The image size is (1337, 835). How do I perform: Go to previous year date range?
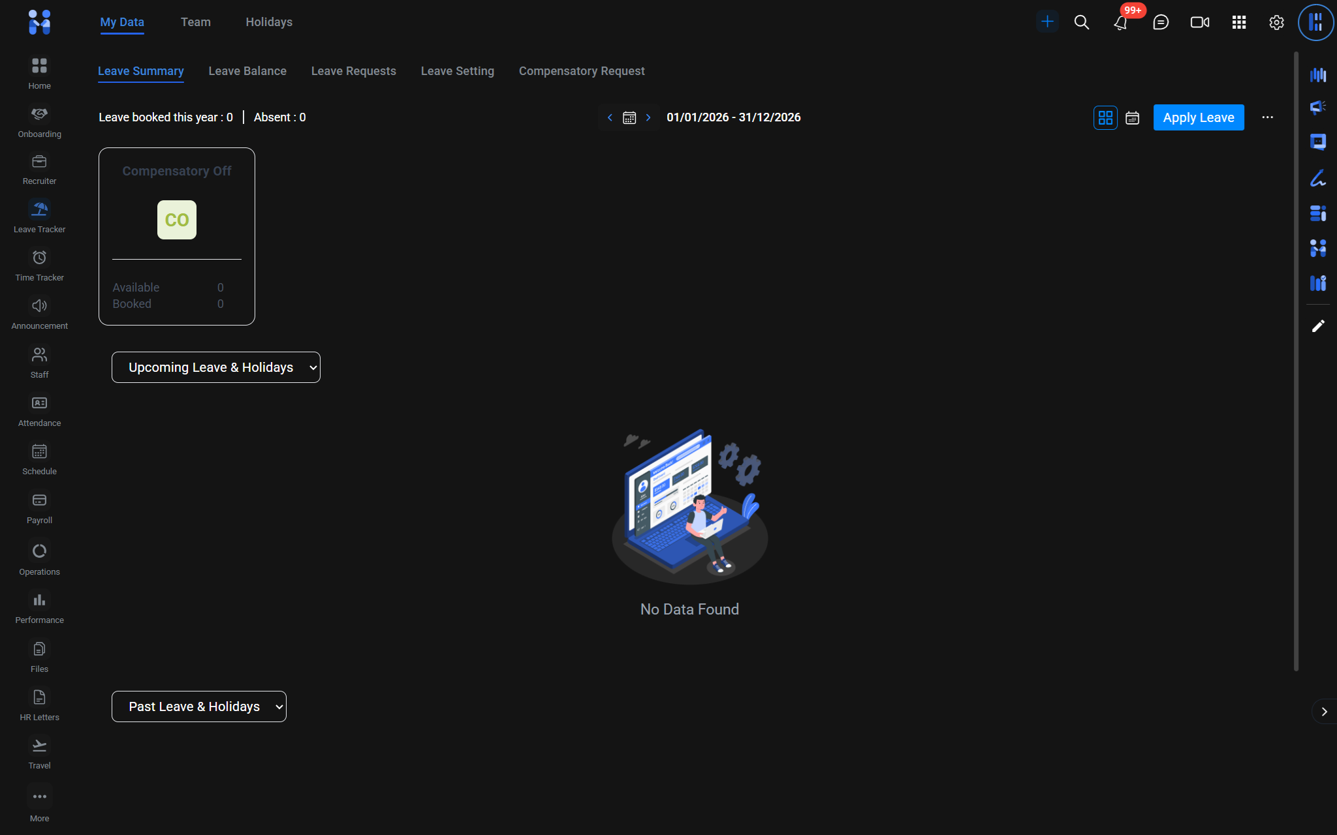[x=610, y=117]
